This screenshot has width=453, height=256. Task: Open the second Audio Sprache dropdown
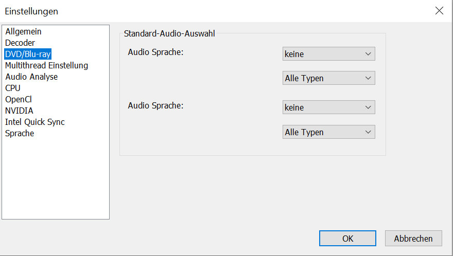pyautogui.click(x=329, y=107)
